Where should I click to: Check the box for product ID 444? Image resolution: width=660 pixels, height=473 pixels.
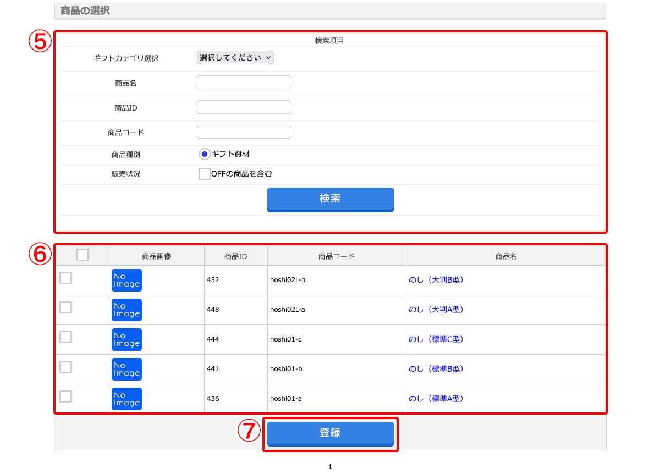[65, 337]
